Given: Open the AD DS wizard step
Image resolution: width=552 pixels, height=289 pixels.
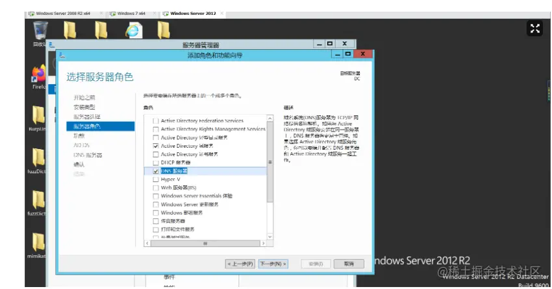Looking at the screenshot, I should (81, 145).
